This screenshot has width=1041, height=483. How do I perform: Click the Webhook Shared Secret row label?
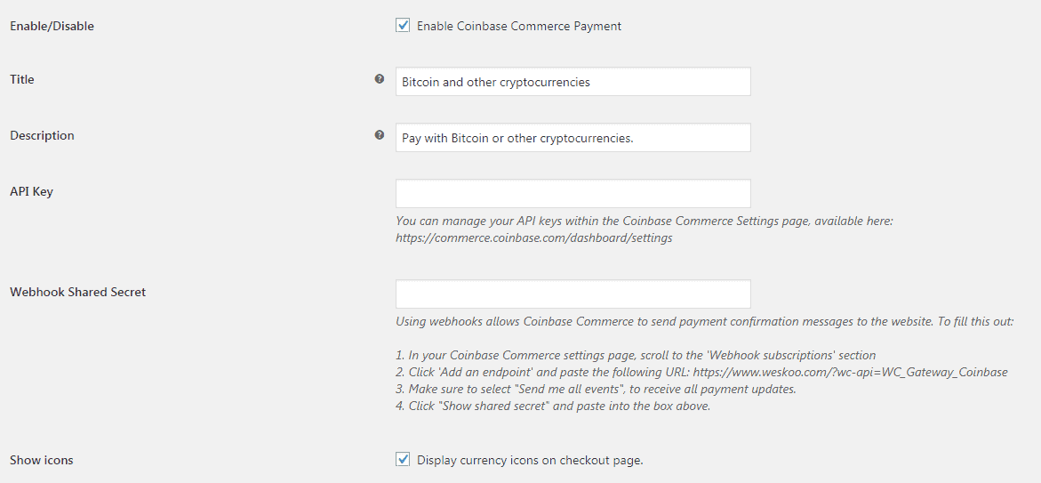77,292
